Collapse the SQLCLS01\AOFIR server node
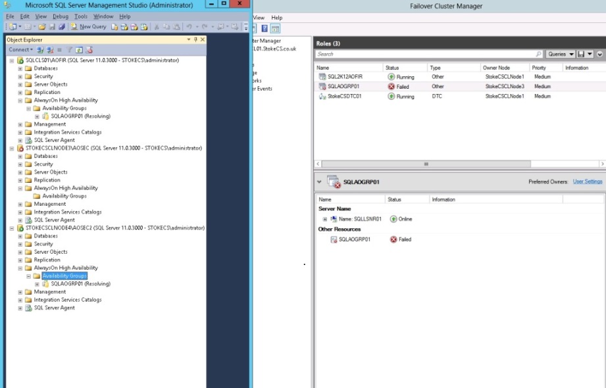Screen dimensions: 606x388 pos(12,61)
